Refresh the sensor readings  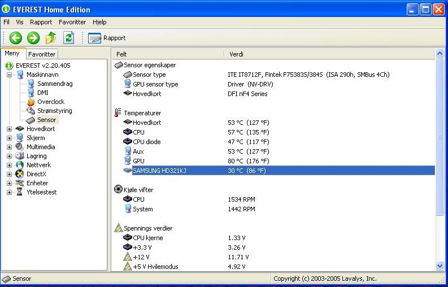[x=68, y=38]
